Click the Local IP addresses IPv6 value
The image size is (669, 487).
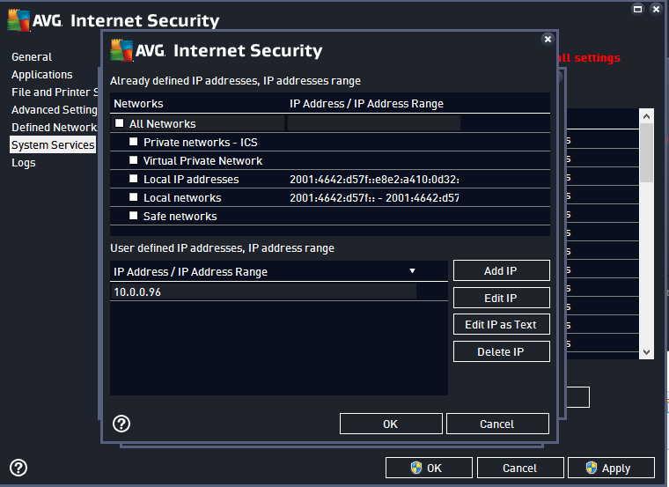tap(374, 180)
